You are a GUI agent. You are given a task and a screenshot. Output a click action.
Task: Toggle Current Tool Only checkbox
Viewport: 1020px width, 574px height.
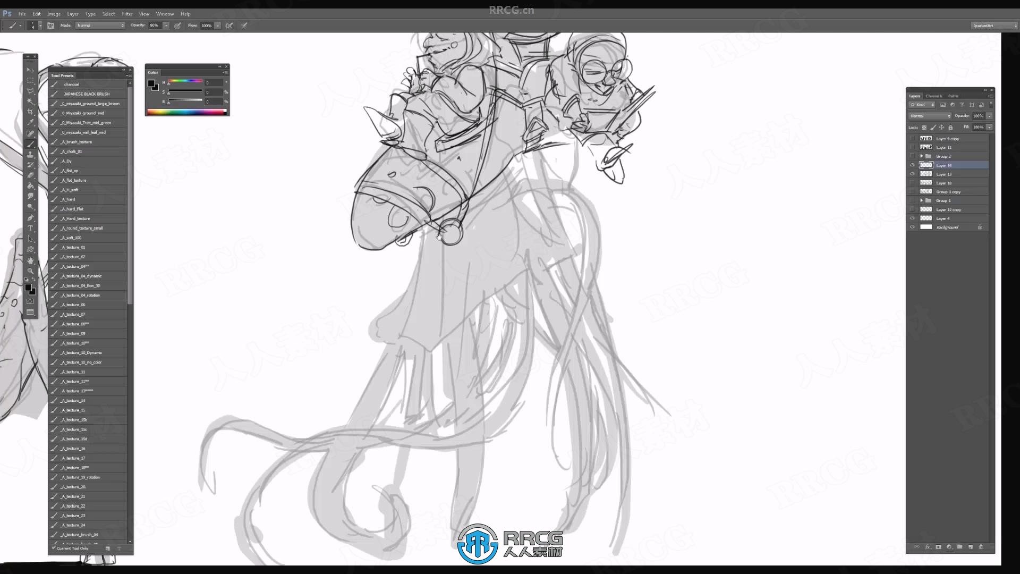coord(54,548)
